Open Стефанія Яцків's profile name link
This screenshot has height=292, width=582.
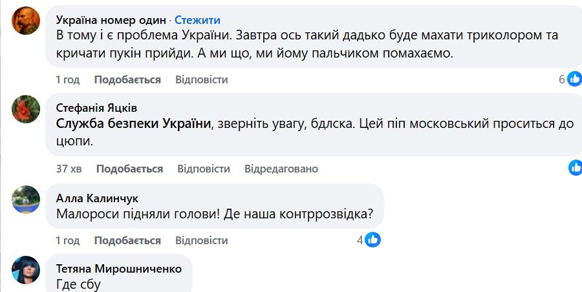(96, 108)
